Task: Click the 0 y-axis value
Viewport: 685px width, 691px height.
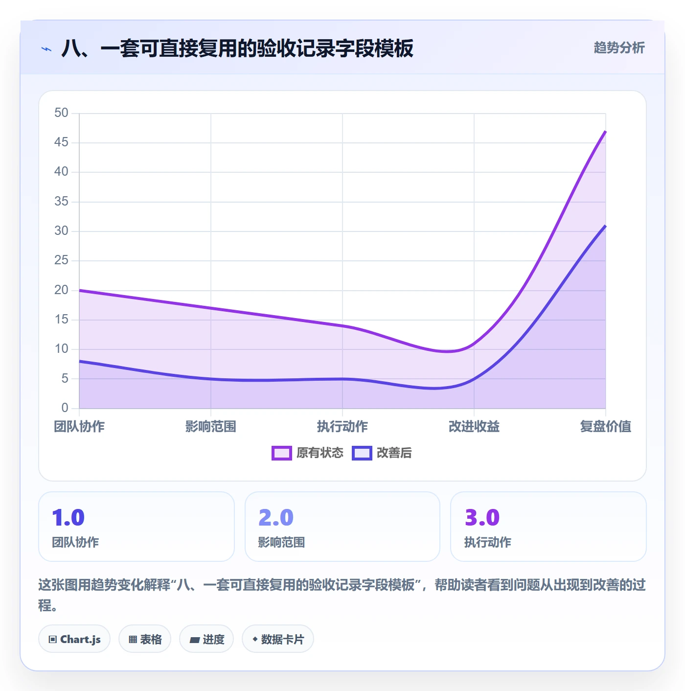Action: tap(65, 408)
